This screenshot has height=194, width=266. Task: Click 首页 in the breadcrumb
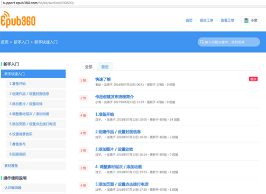[x=5, y=42]
